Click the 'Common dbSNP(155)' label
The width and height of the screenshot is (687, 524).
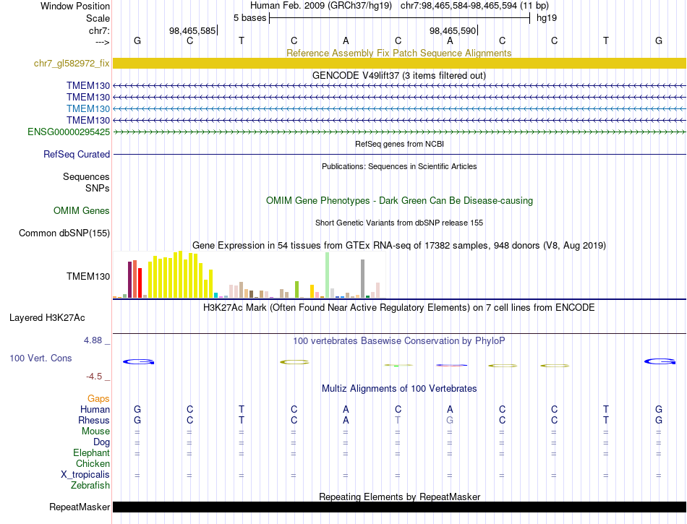point(64,233)
